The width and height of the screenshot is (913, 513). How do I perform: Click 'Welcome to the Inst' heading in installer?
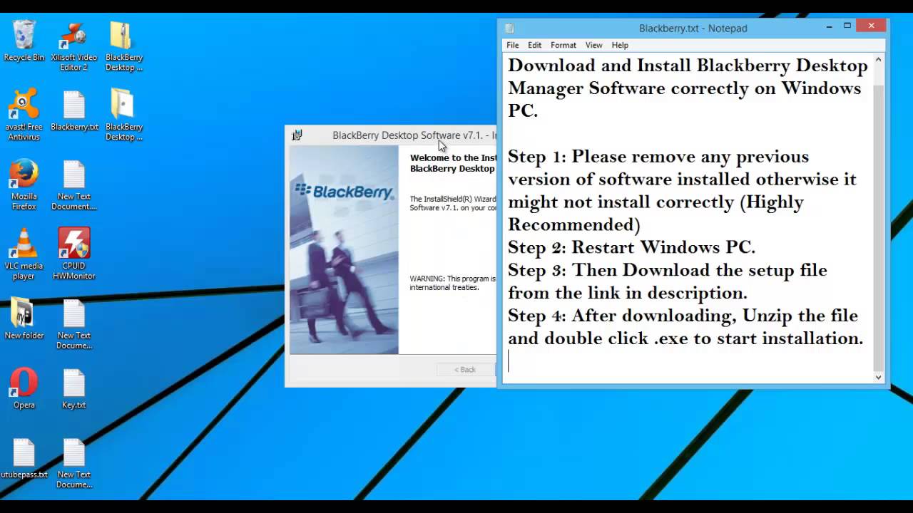coord(453,158)
